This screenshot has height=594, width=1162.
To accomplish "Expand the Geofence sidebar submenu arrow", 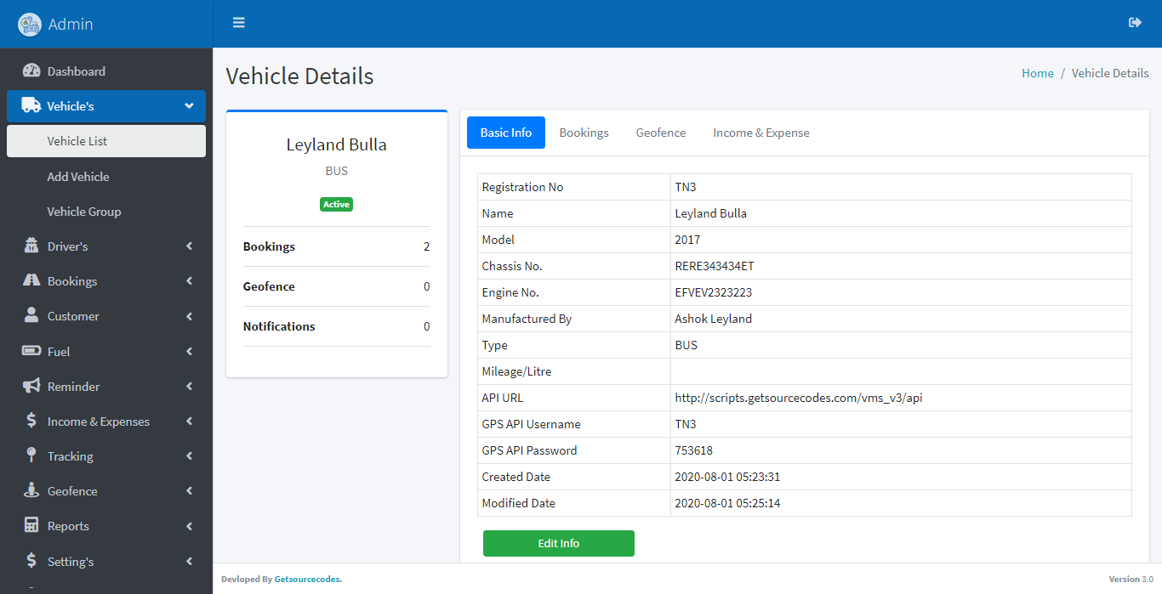I will pos(189,491).
